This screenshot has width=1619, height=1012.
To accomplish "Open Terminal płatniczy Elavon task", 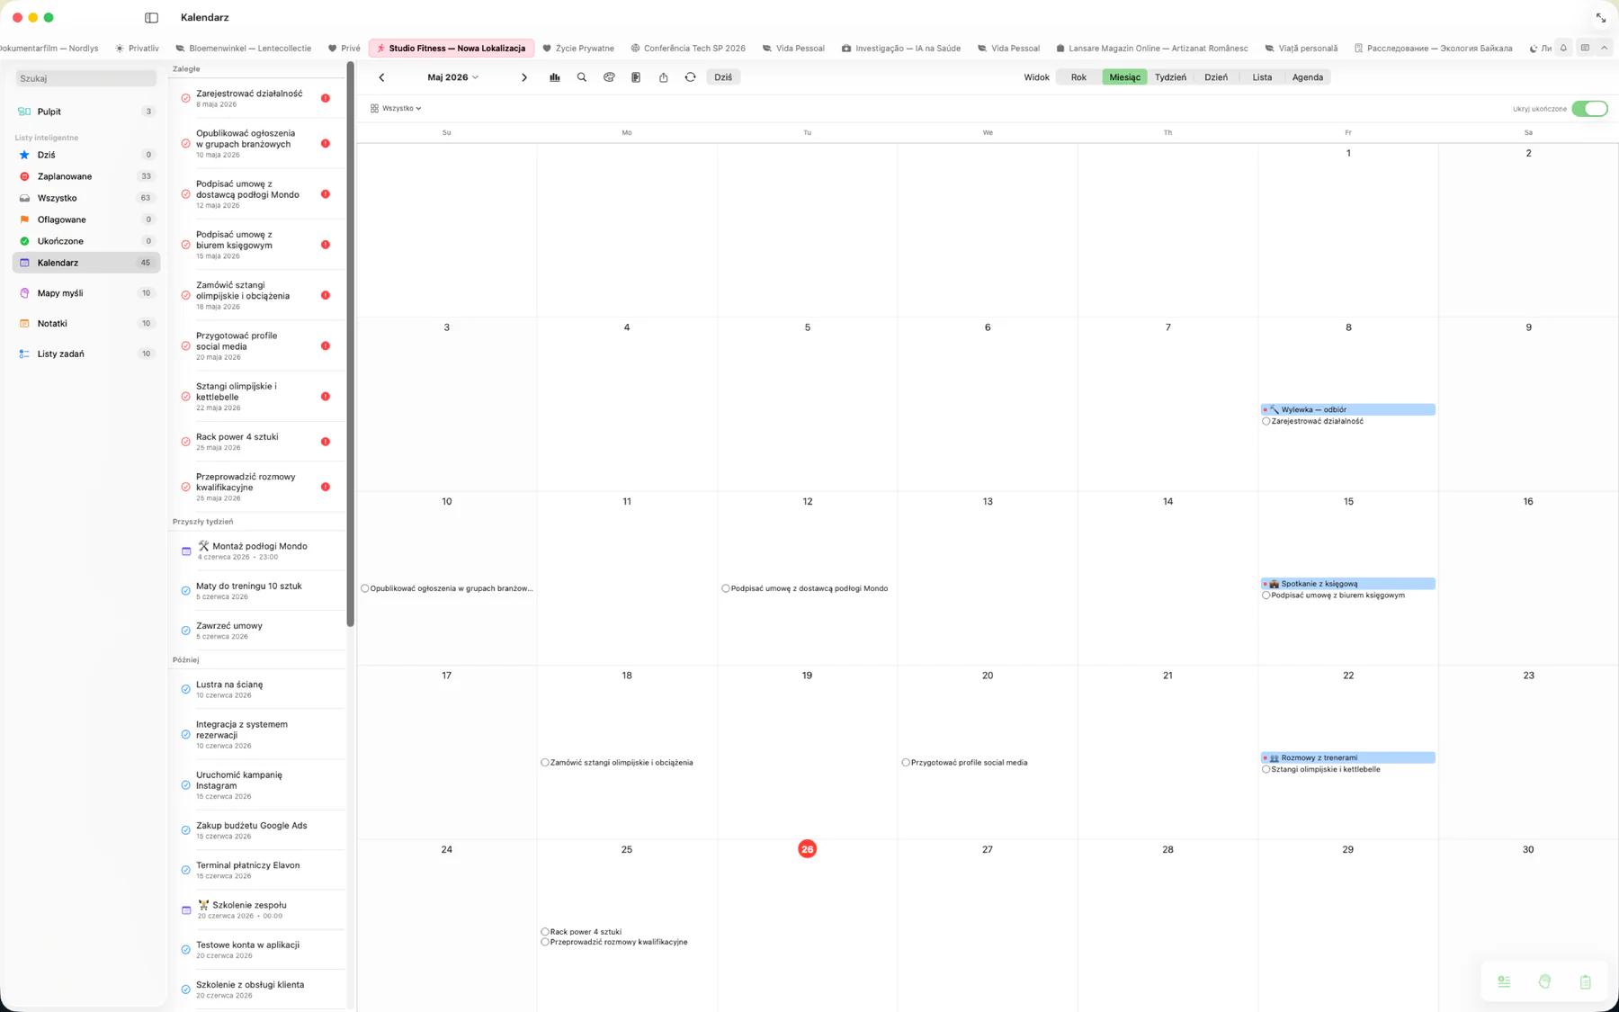I will 257,870.
